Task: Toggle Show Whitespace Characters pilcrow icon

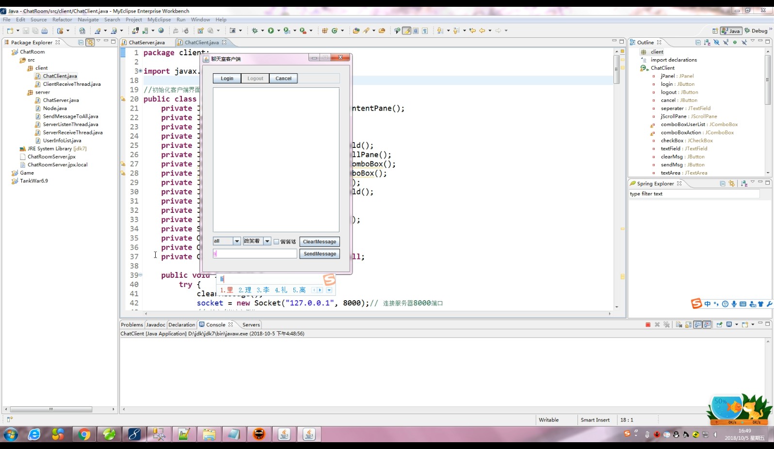Action: [425, 31]
